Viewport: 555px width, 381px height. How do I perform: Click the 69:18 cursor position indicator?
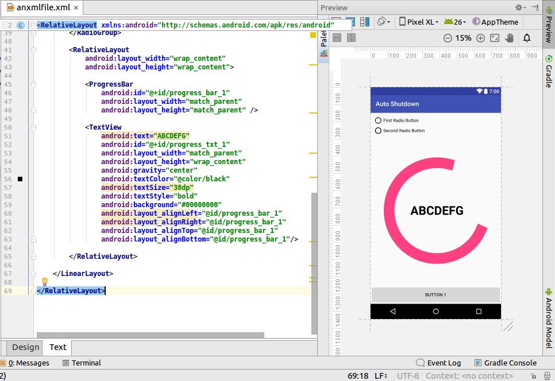[358, 376]
